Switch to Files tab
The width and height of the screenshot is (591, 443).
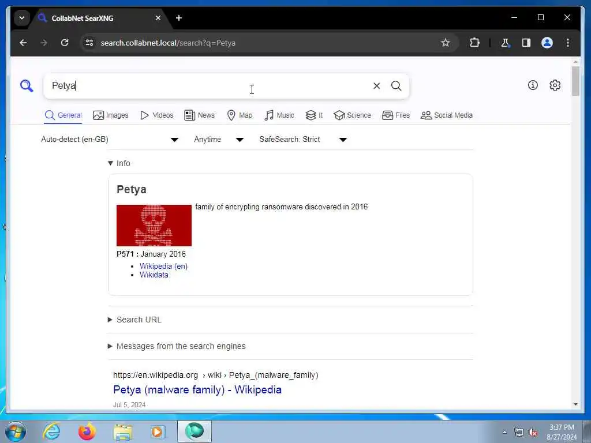coord(396,115)
